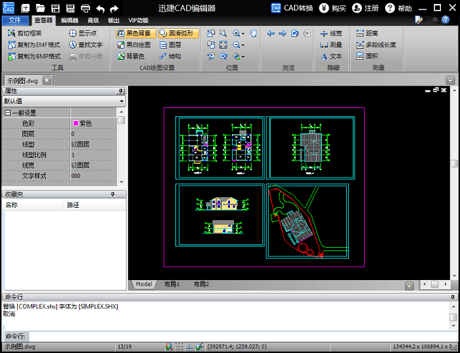Collapse the 一般设置 properties section
The height and width of the screenshot is (353, 460).
[x=7, y=113]
